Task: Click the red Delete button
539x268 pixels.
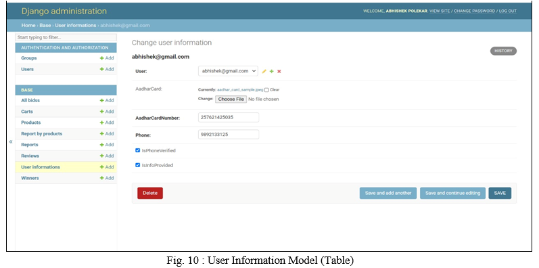Action: (x=150, y=193)
